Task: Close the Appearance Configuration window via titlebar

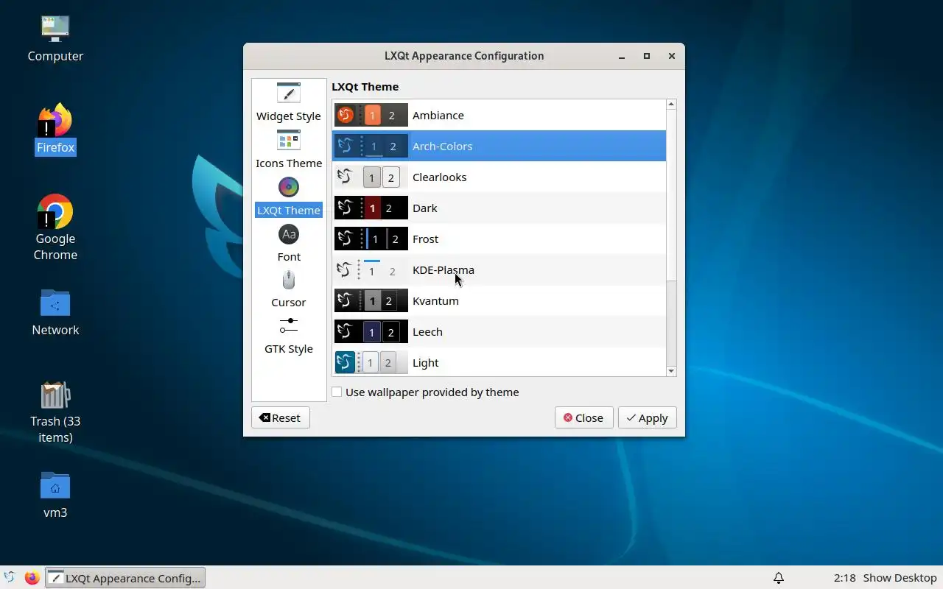Action: pos(671,56)
